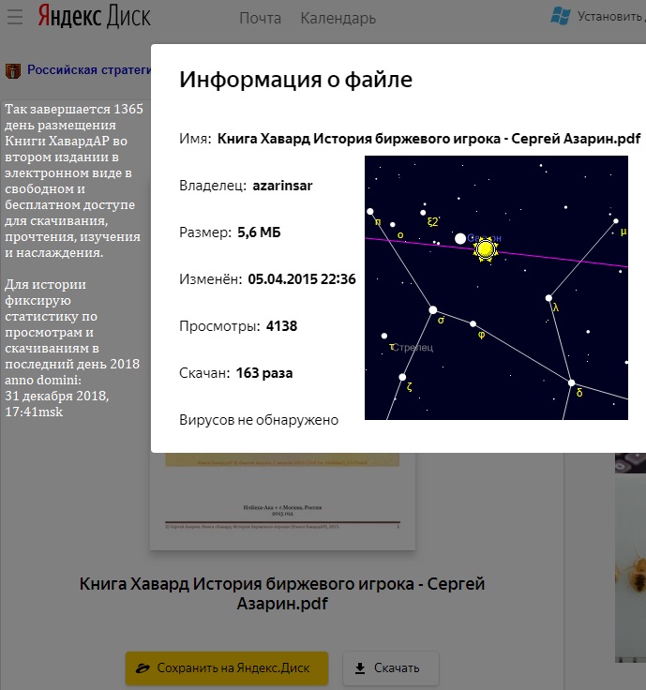Open the Календарь menu item
The width and height of the screenshot is (646, 690).
(x=338, y=18)
